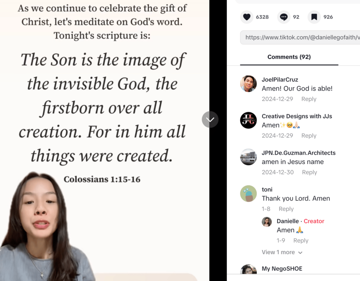Reply to the amen in Jesus name comment
This screenshot has width=360, height=281.
309,172
